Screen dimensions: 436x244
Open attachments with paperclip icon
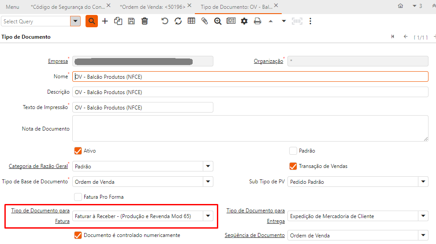click(x=205, y=21)
